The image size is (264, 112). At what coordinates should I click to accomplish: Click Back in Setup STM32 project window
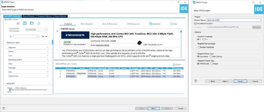coord(212,81)
